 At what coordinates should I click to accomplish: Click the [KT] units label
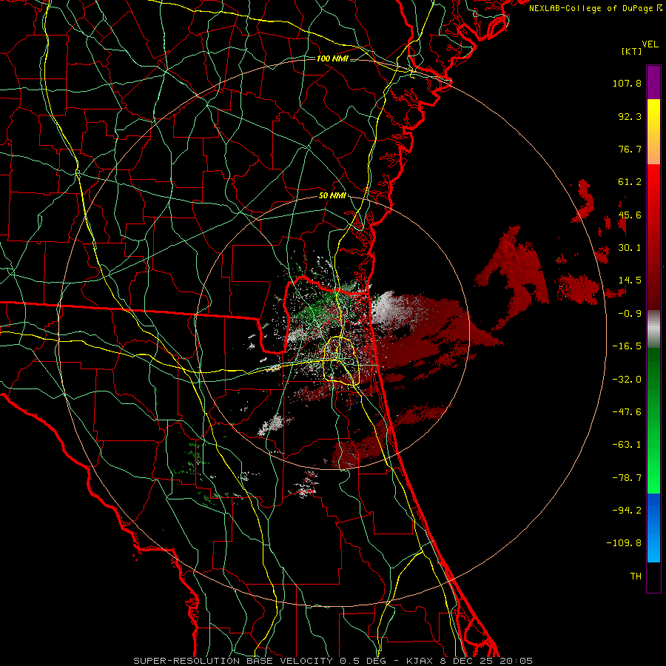click(631, 51)
